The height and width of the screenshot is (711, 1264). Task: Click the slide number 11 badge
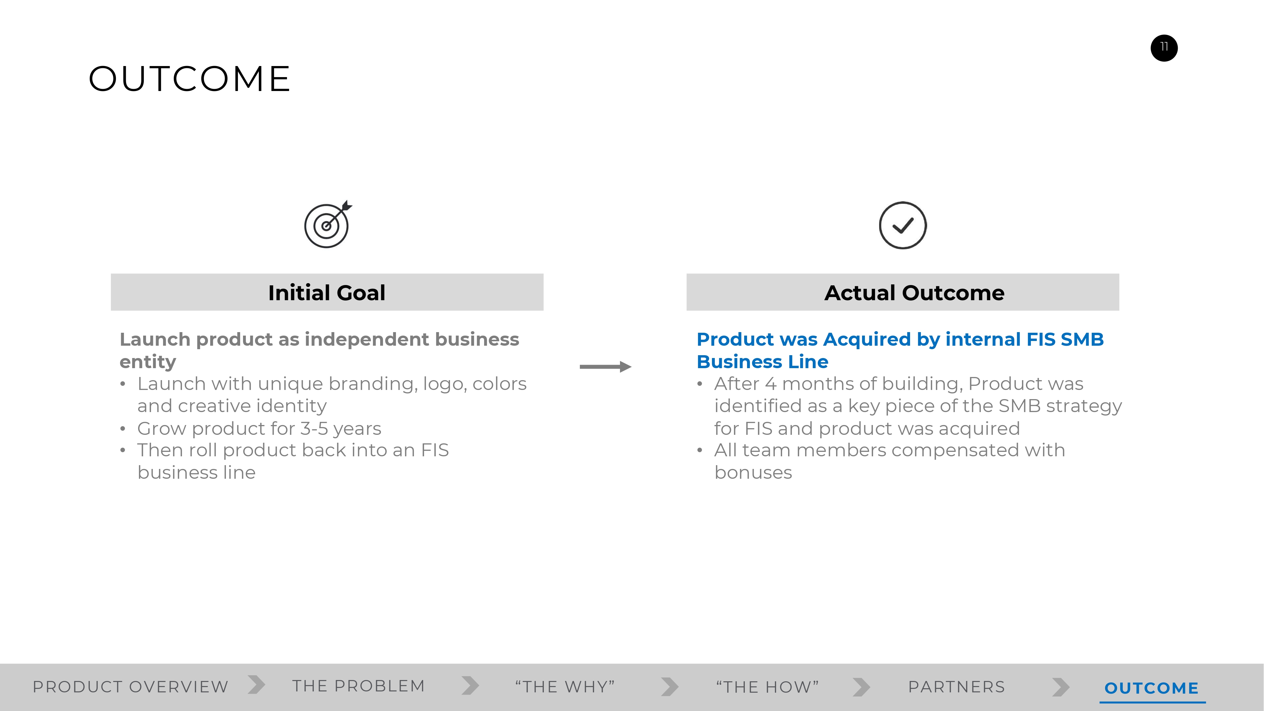(1164, 48)
